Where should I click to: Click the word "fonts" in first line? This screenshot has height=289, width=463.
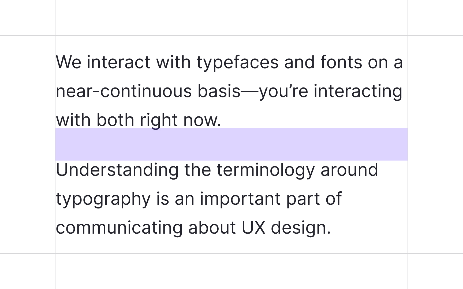pyautogui.click(x=341, y=62)
